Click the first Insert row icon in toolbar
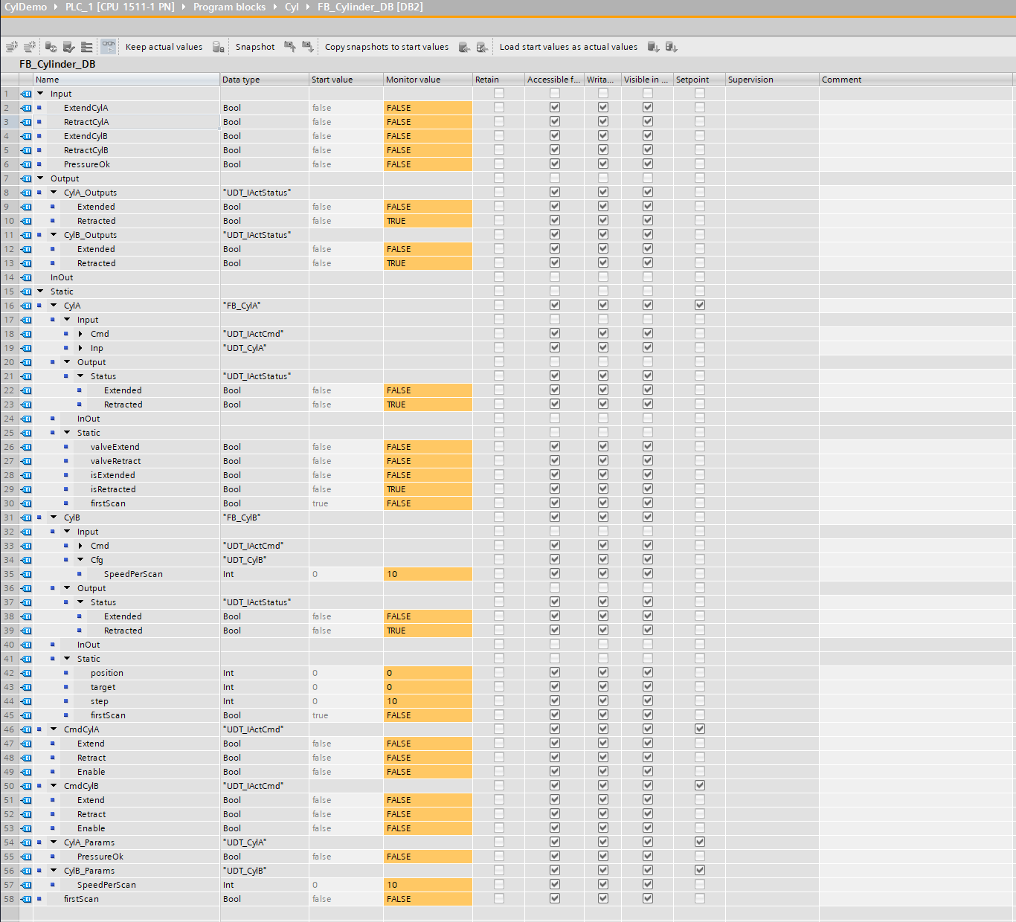The image size is (1016, 922). [x=11, y=47]
